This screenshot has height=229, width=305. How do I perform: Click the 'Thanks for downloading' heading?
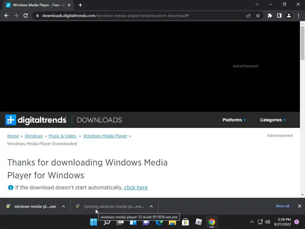coord(87,169)
